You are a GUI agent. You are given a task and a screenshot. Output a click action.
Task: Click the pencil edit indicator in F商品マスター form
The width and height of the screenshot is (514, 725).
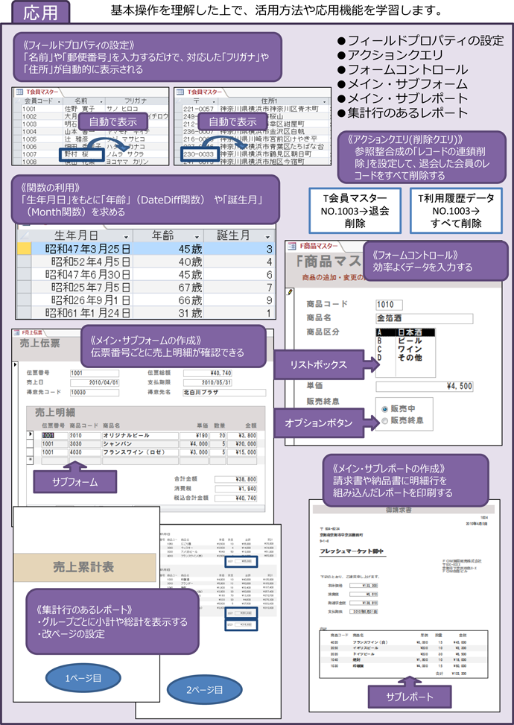click(x=290, y=293)
